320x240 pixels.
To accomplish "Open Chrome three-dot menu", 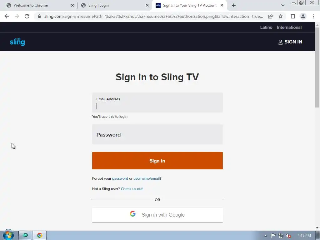I will [313, 16].
